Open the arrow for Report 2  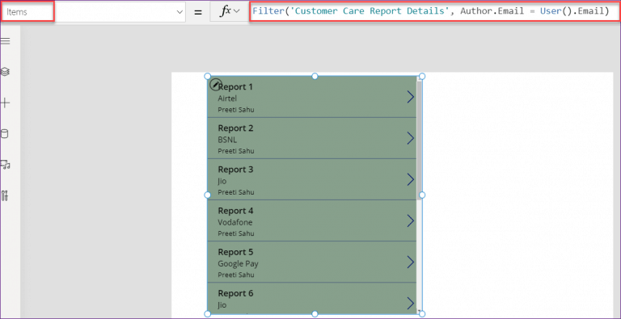tap(410, 138)
